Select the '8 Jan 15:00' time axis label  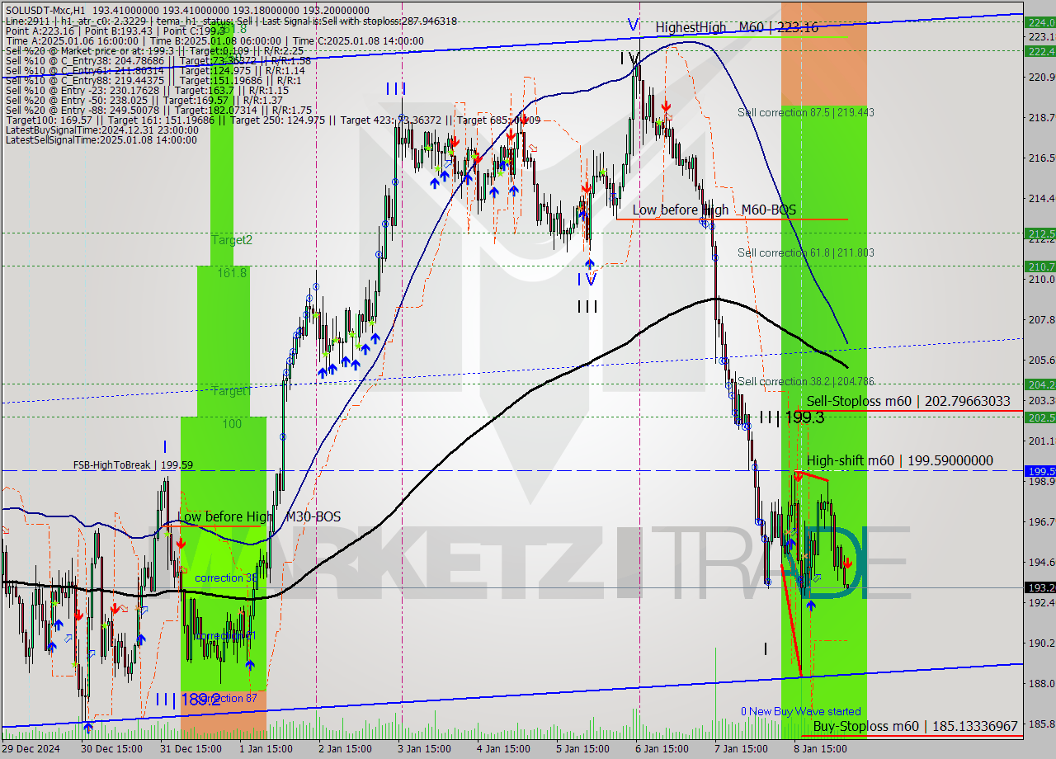[821, 749]
